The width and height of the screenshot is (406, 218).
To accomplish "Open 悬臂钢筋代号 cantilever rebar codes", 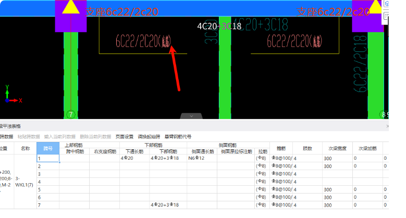I will coord(178,136).
